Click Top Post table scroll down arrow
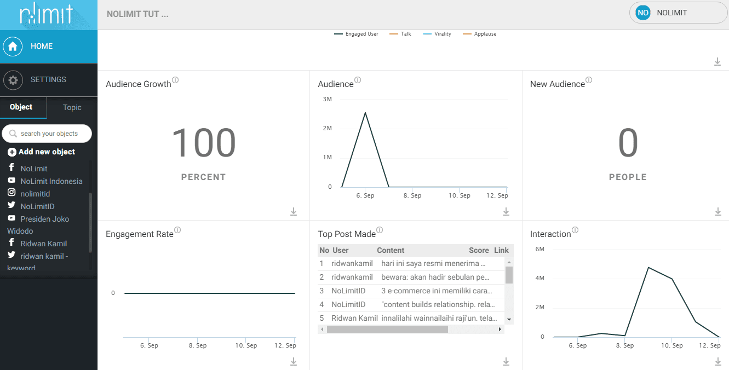Image resolution: width=729 pixels, height=370 pixels. tap(509, 319)
